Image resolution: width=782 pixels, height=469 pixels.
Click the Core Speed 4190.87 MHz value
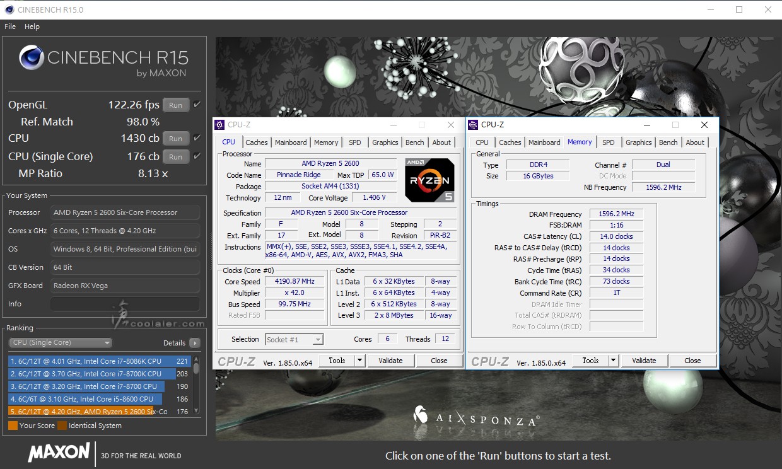coord(295,282)
